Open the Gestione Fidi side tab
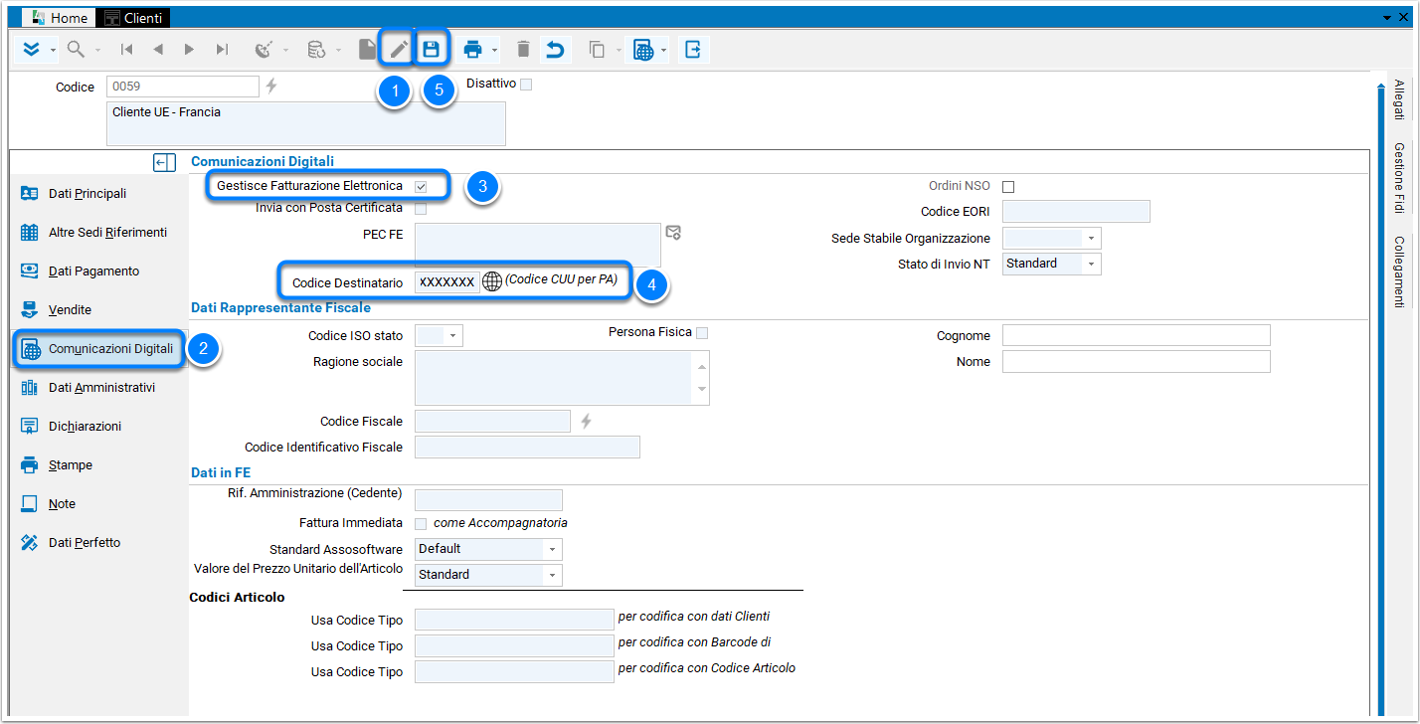 click(1399, 178)
